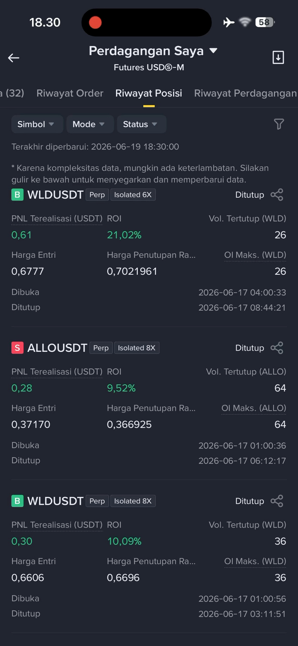Tap PNL Terealisasi label of first WLDUSDT
298x646 pixels.
(57, 219)
